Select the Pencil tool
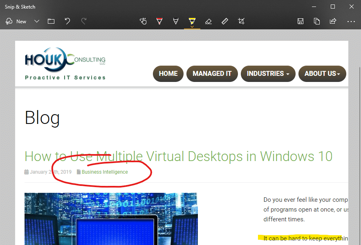 click(x=176, y=21)
